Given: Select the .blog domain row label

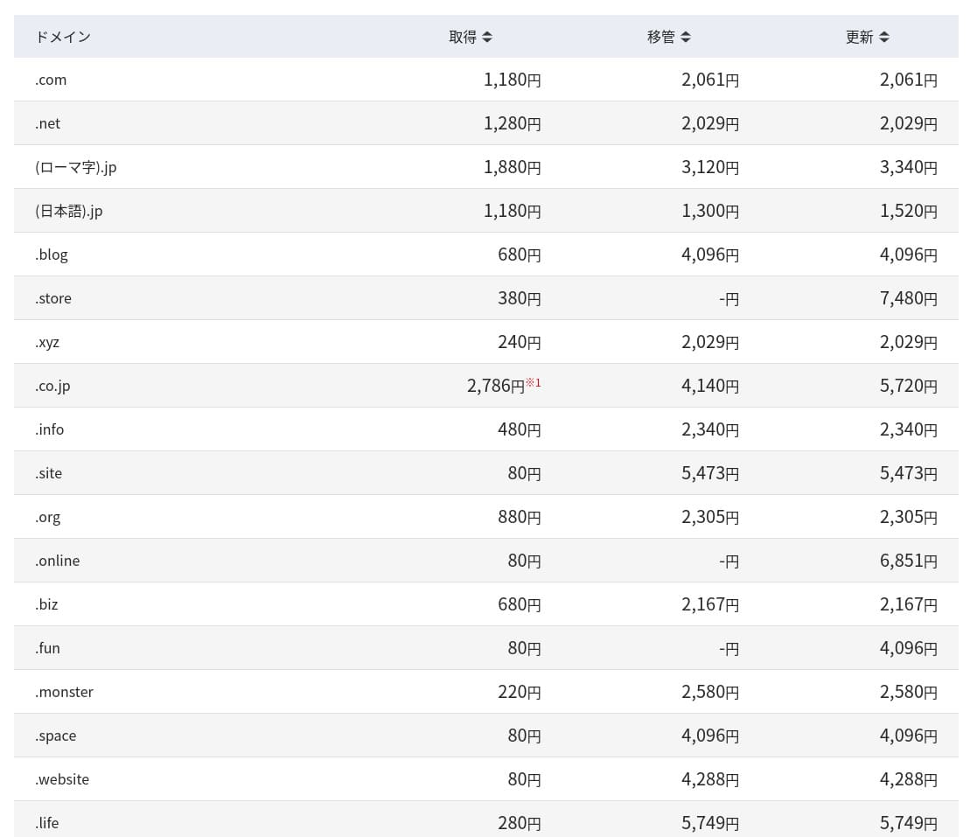Looking at the screenshot, I should coord(52,255).
